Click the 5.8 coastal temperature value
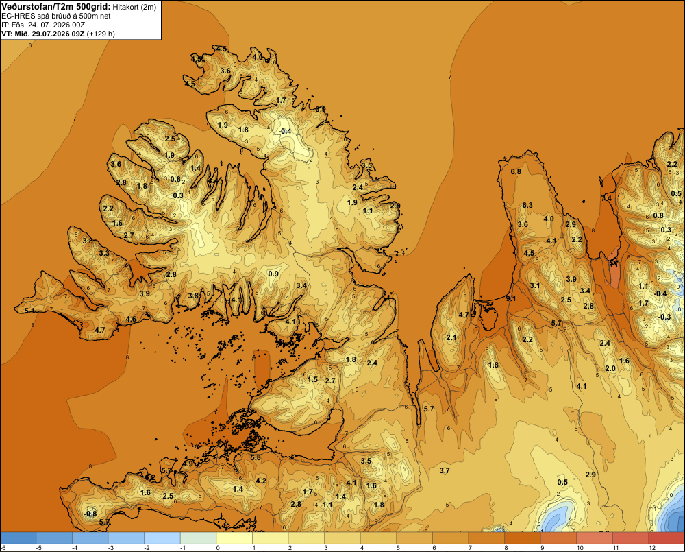 point(256,457)
